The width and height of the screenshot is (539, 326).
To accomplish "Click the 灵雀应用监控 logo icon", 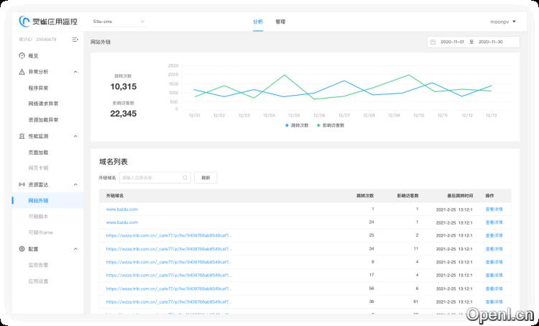I will pos(25,22).
